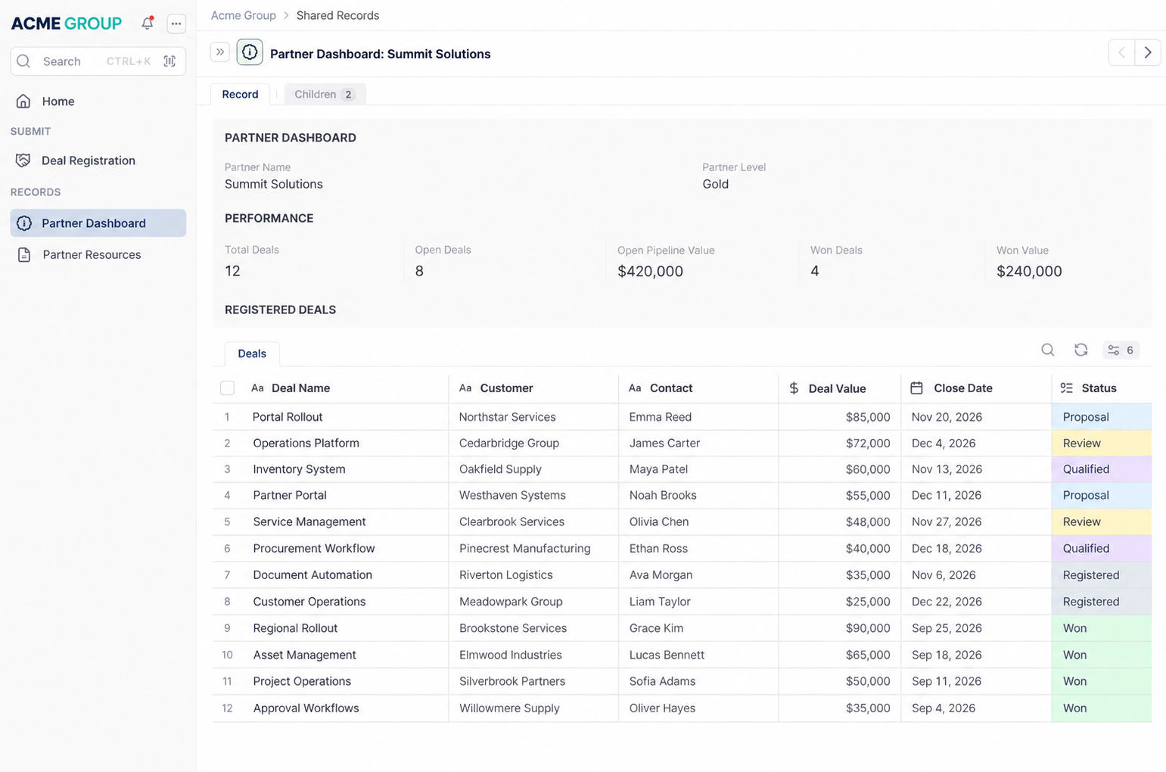Viewport: 1166px width, 772px height.
Task: Click the Acme Group breadcrumb
Action: 244,15
